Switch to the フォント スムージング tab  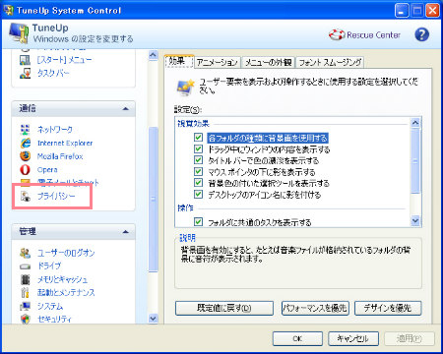coord(330,62)
